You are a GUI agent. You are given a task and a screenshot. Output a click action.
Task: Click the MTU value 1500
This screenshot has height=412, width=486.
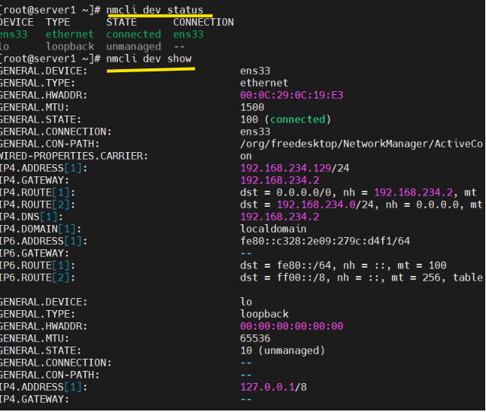(252, 107)
